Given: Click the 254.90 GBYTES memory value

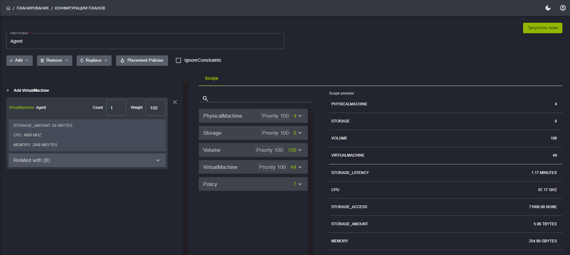Looking at the screenshot, I should [543, 241].
